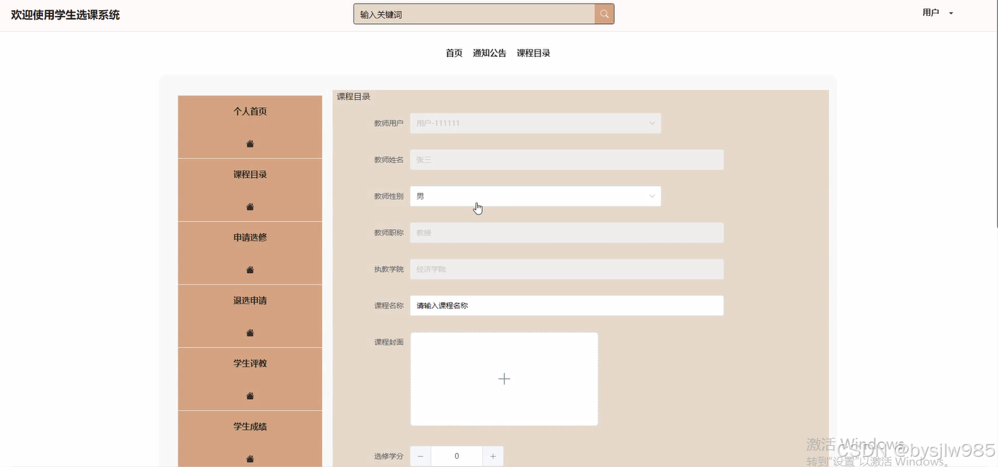Click the minus button on 选修学分 stepper
Image resolution: width=998 pixels, height=467 pixels.
[420, 455]
